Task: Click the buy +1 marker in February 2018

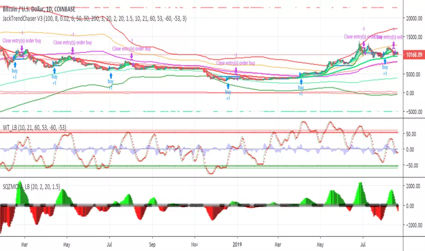Action: pyautogui.click(x=15, y=71)
